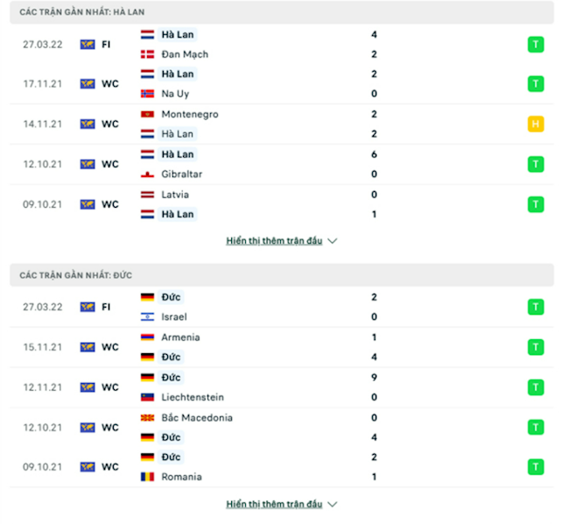Click chevron arrow next to the lower Hiển thị thêm trận đấu
Image resolution: width=569 pixels, height=525 pixels.
tap(333, 504)
